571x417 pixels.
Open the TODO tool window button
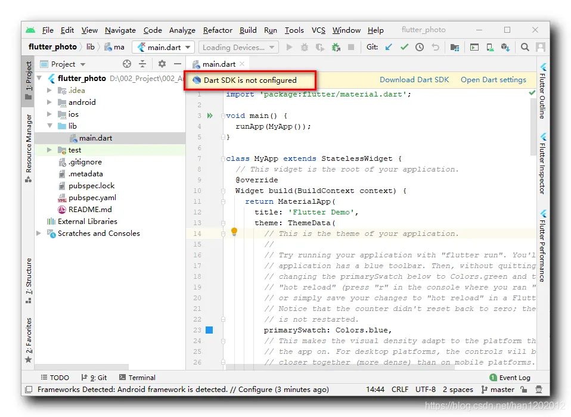point(55,377)
